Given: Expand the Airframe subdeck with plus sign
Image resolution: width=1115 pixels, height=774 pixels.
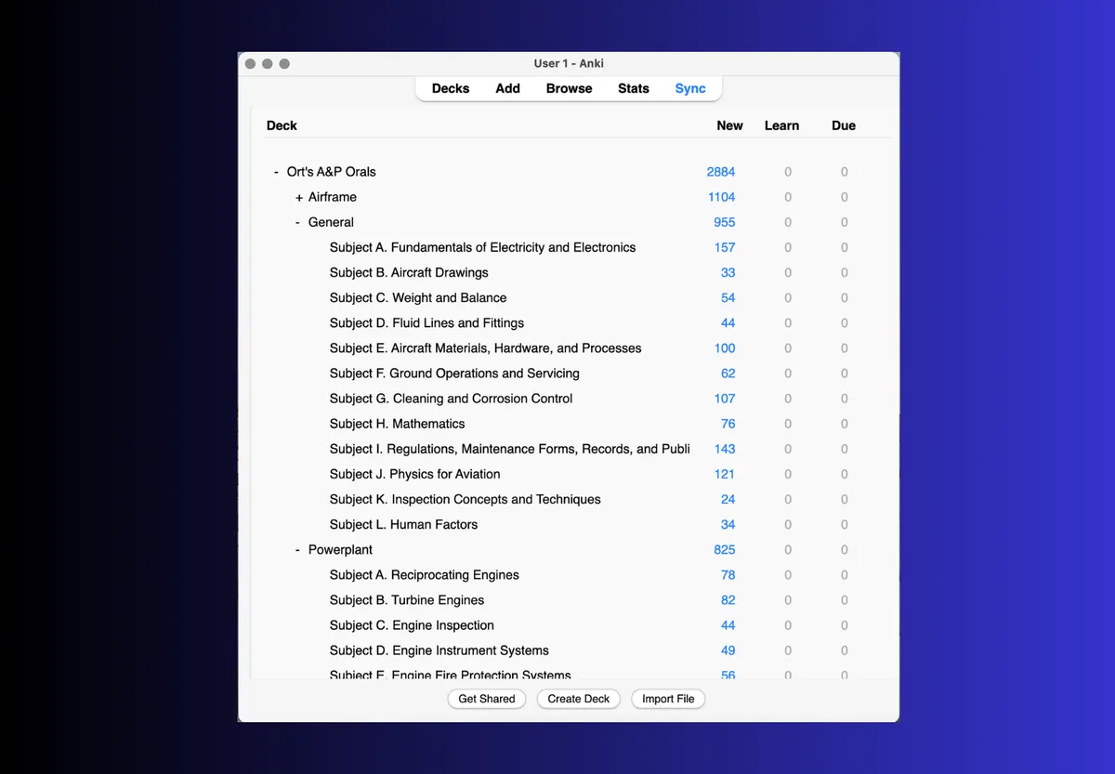Looking at the screenshot, I should (299, 197).
